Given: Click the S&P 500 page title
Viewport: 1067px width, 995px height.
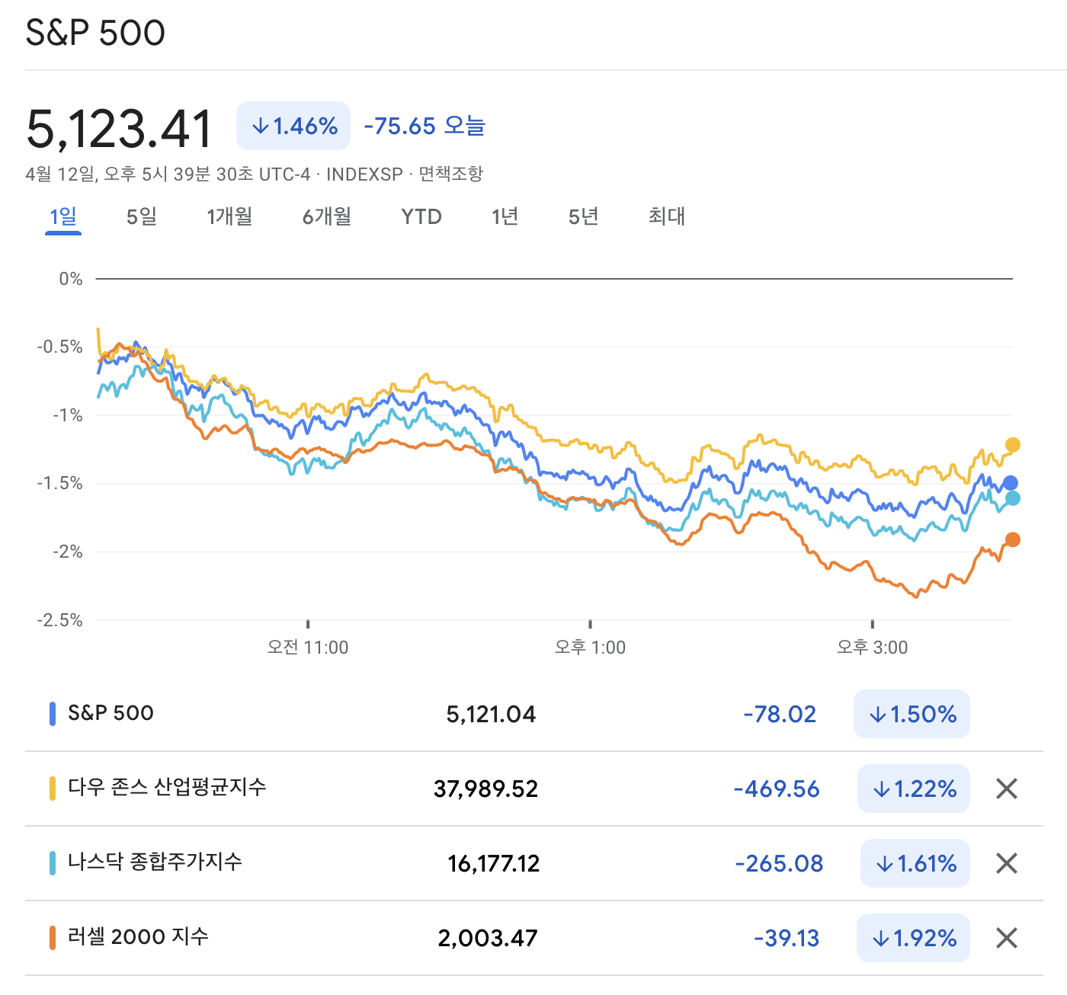Looking at the screenshot, I should pyautogui.click(x=95, y=33).
